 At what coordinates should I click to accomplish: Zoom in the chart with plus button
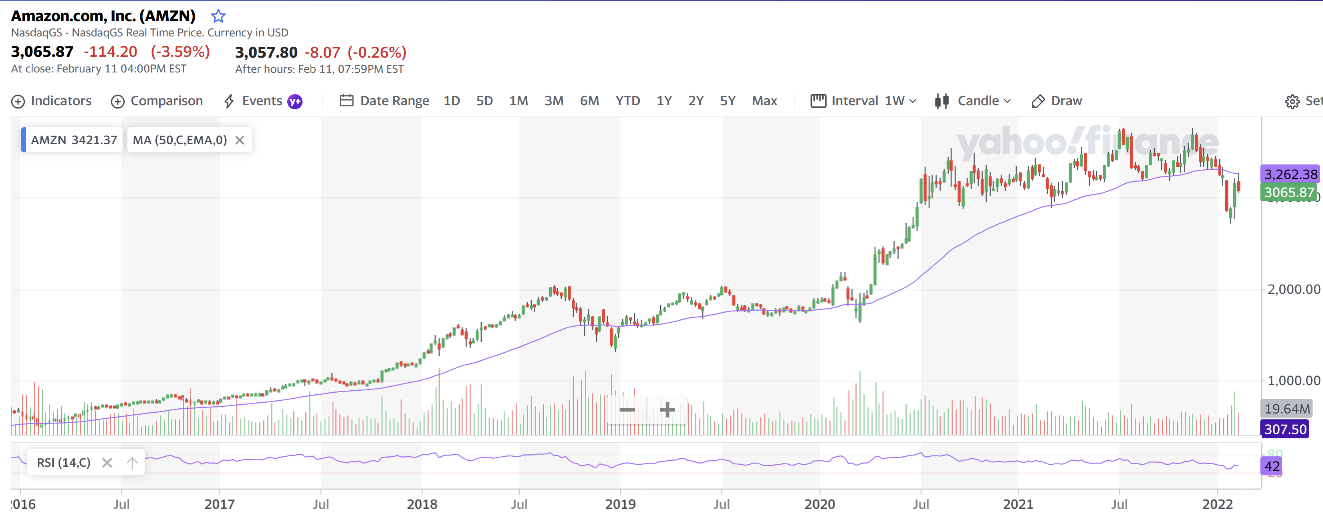pos(667,410)
